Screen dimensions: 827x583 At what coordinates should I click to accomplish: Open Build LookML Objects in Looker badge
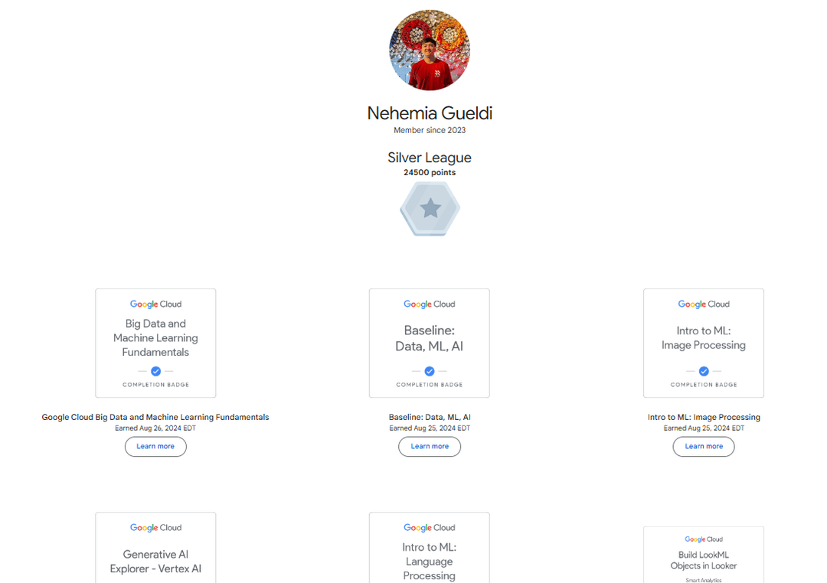[x=704, y=555]
